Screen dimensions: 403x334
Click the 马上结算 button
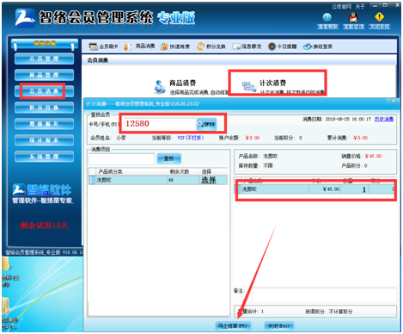click(x=233, y=325)
